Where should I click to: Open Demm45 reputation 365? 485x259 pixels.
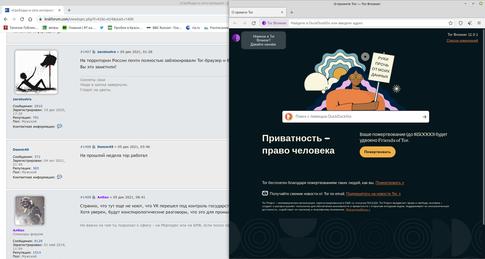click(x=36, y=169)
